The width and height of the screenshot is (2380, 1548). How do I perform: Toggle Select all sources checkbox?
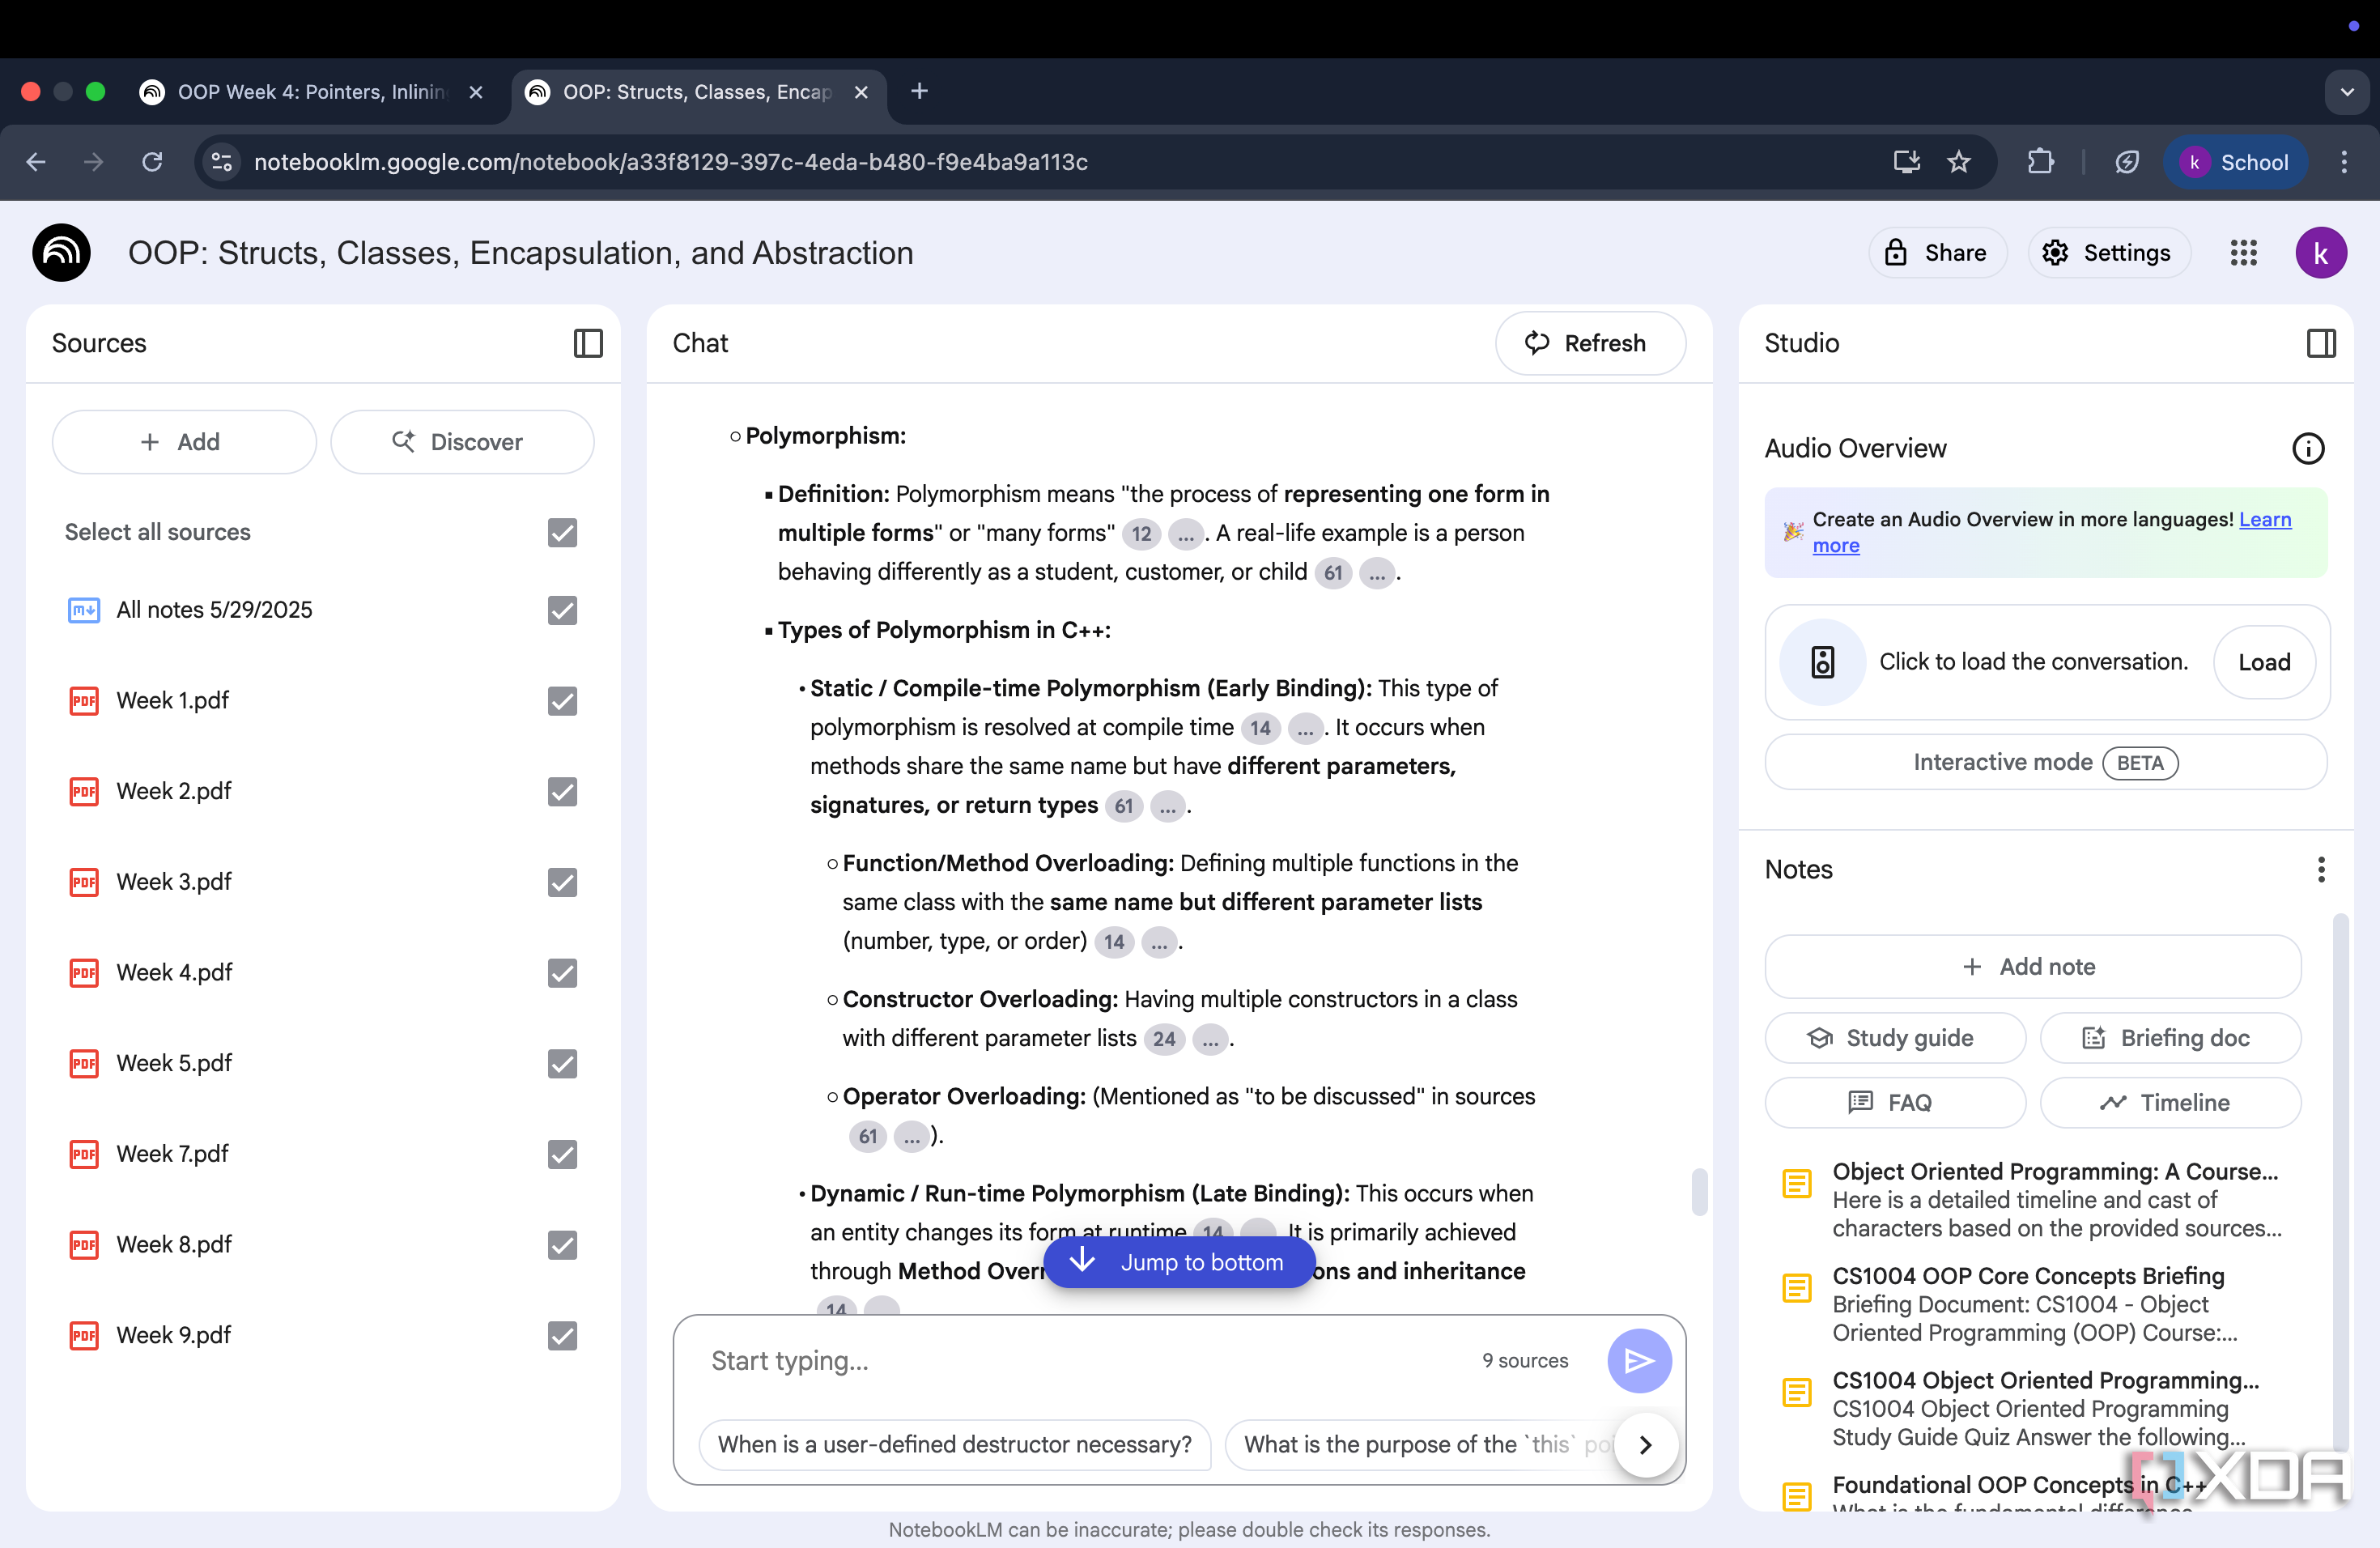point(562,532)
